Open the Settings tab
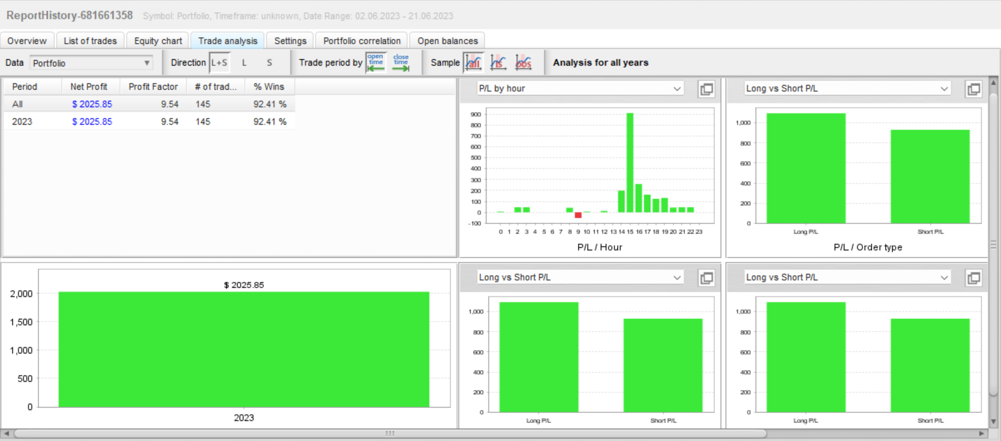Screen dimensions: 1001x441 coord(290,41)
